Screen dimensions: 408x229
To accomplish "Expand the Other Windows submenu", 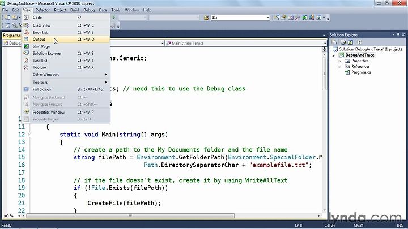I will coord(66,74).
